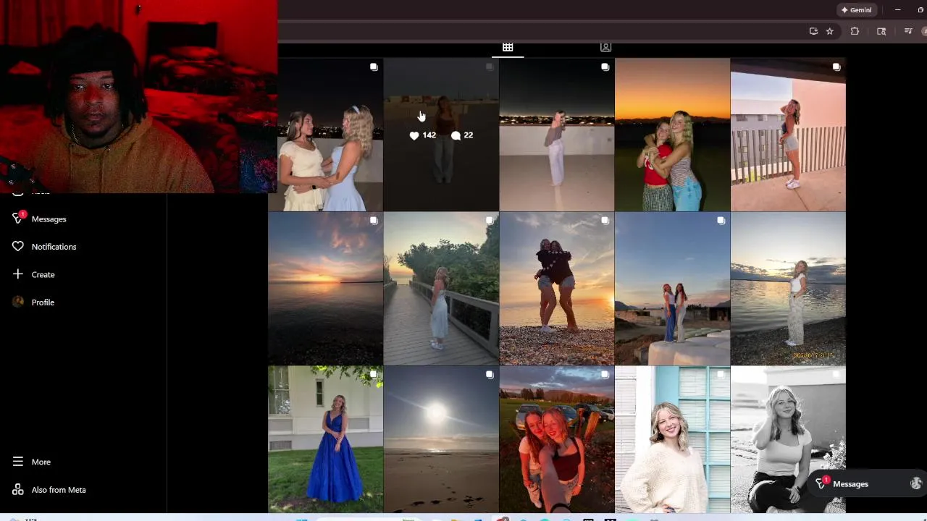Open post of girl in white dress on boardwalk
The height and width of the screenshot is (521, 927).
coord(441,289)
